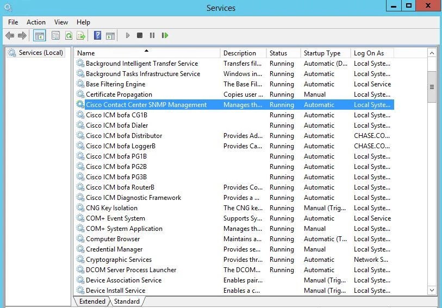442x308 pixels.
Task: Click gear icon of Background Intelligent Transfer Service
Action: (80, 64)
